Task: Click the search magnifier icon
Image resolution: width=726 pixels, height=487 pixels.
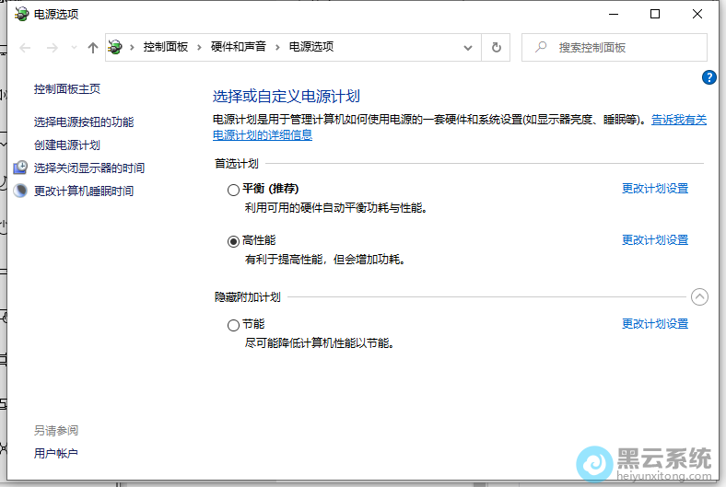Action: point(541,47)
